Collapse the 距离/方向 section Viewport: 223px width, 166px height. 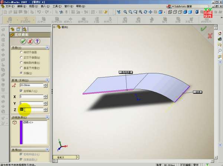click(47, 80)
